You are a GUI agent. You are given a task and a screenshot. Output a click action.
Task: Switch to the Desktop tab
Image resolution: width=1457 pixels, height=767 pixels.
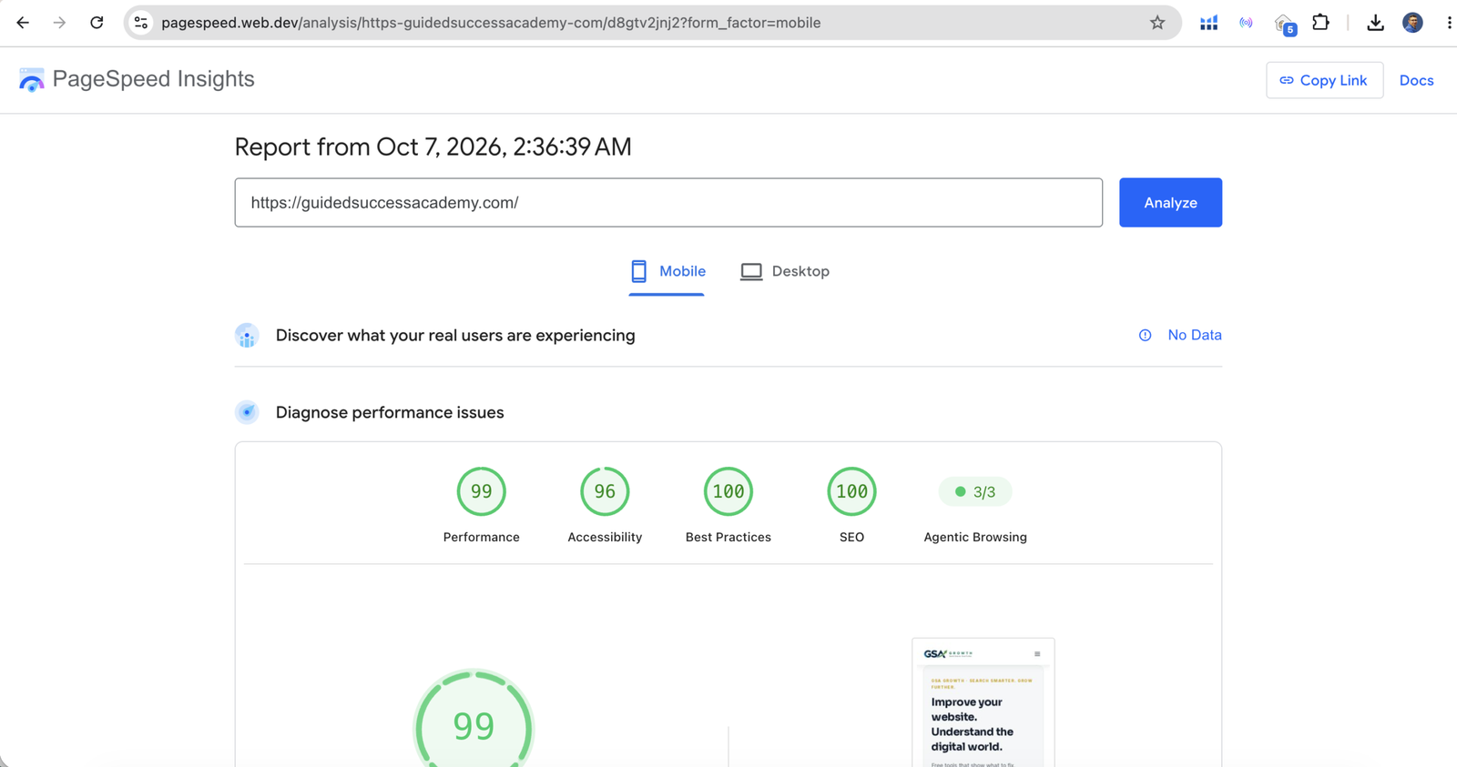click(x=785, y=271)
